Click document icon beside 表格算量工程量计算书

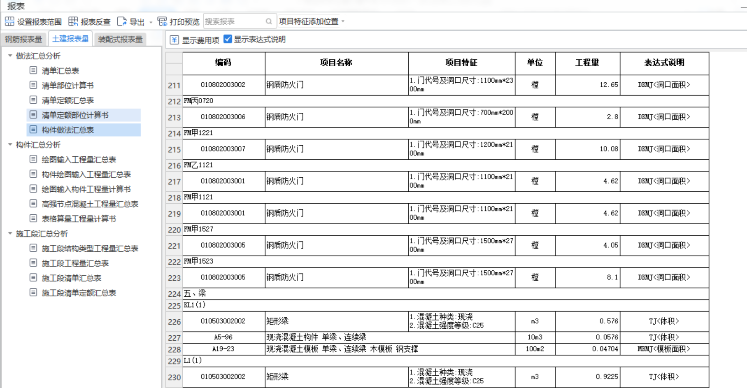click(x=33, y=218)
